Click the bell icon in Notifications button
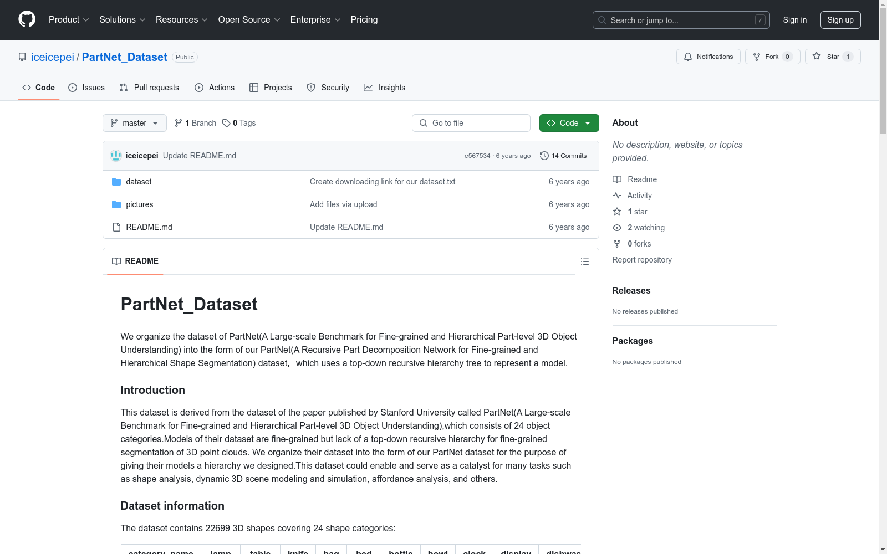 pyautogui.click(x=688, y=57)
